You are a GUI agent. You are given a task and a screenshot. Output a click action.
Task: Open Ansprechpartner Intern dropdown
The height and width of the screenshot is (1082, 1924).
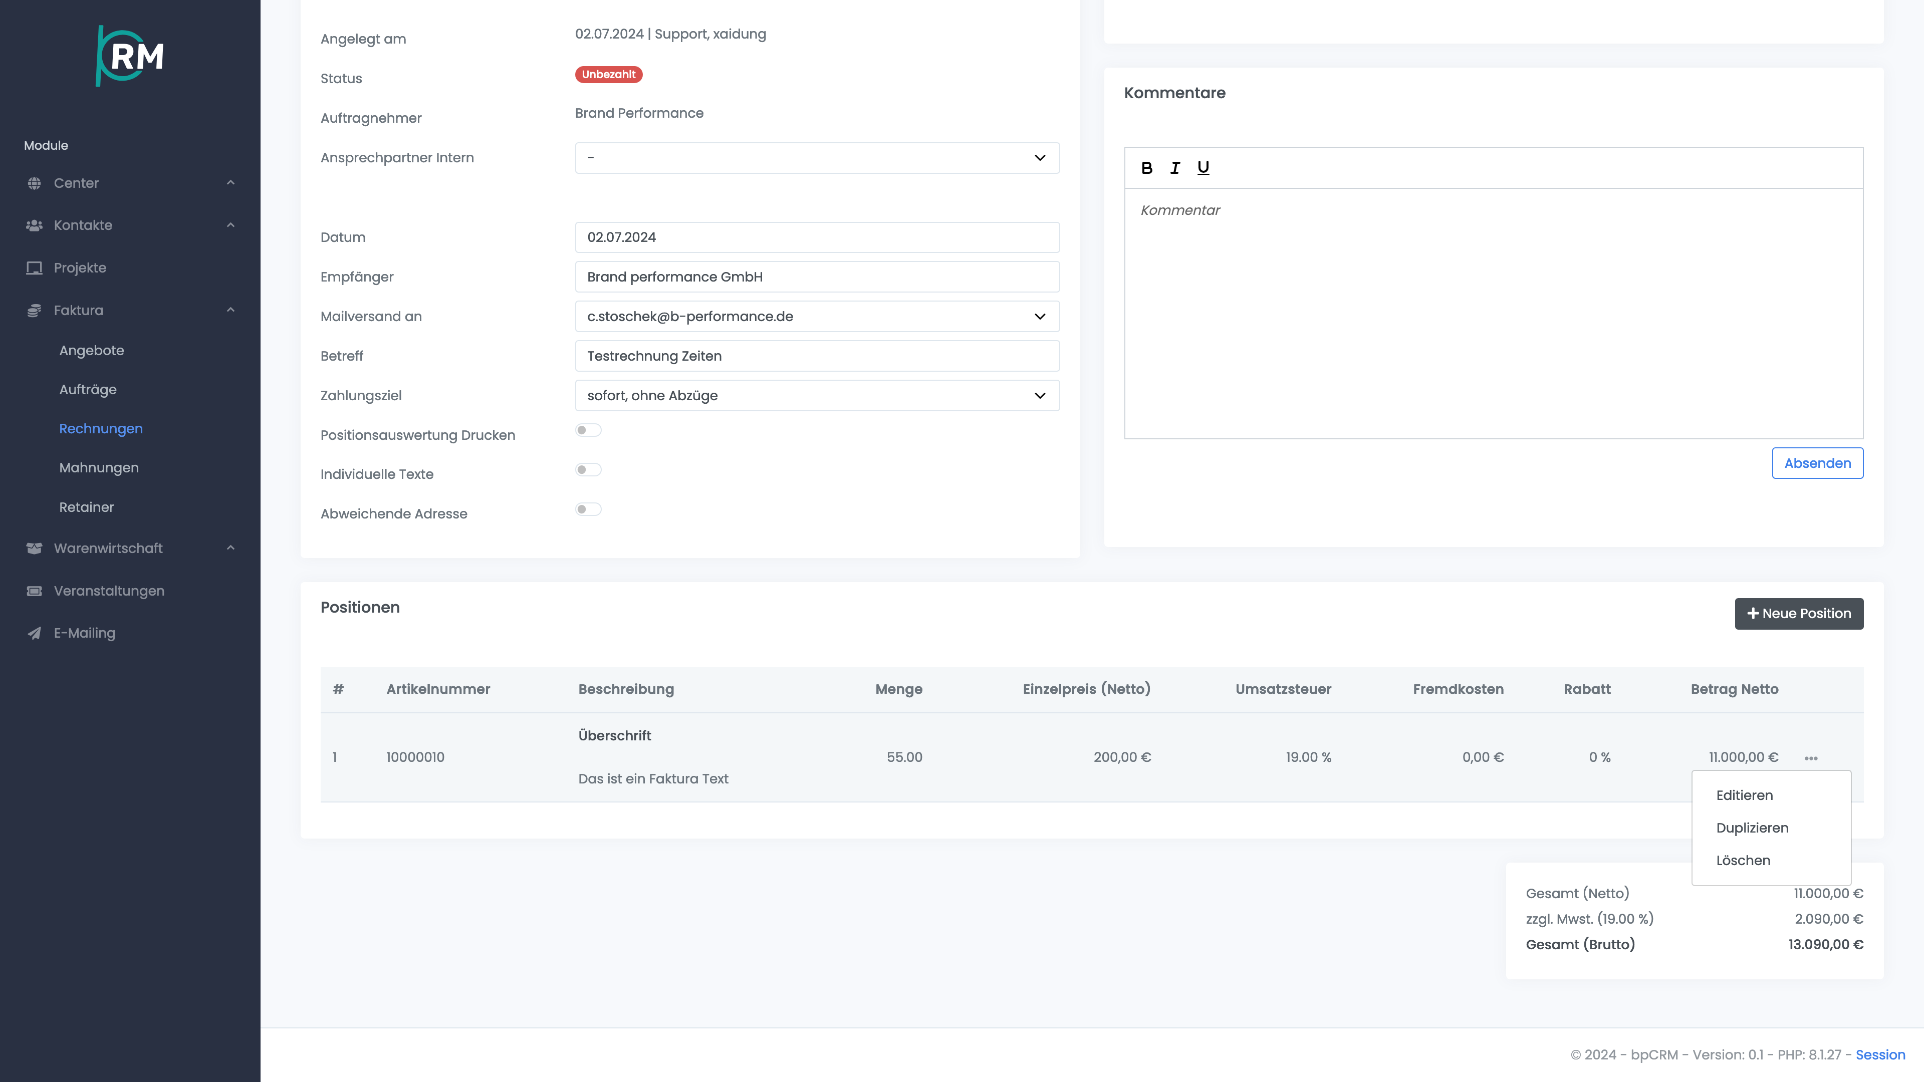817,158
